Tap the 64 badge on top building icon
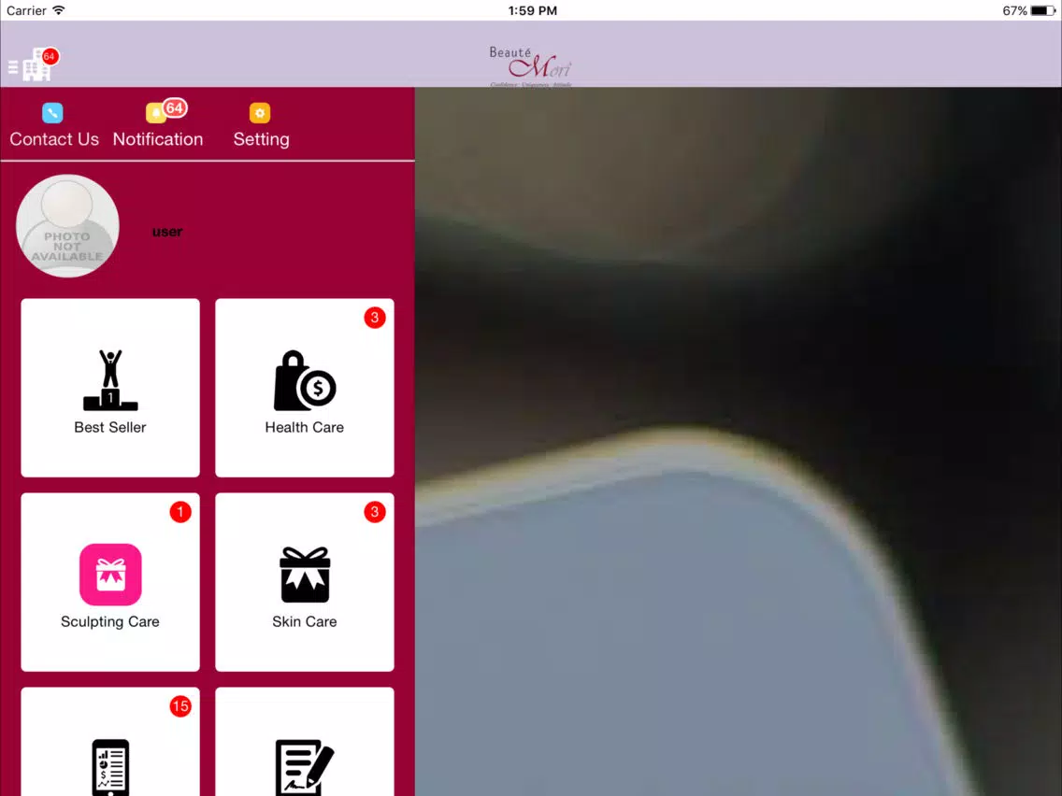Screen dimensions: 1062x796 point(50,56)
